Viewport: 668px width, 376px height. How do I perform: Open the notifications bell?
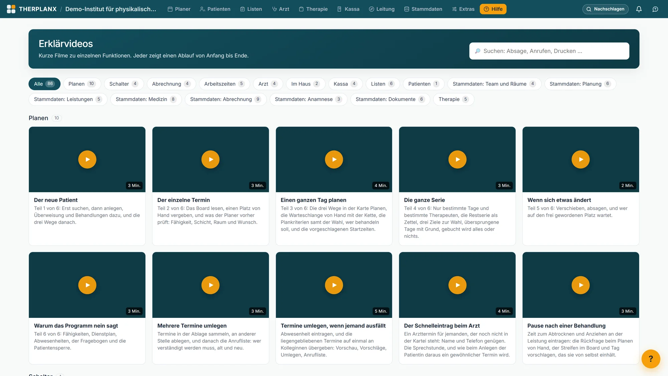point(639,9)
